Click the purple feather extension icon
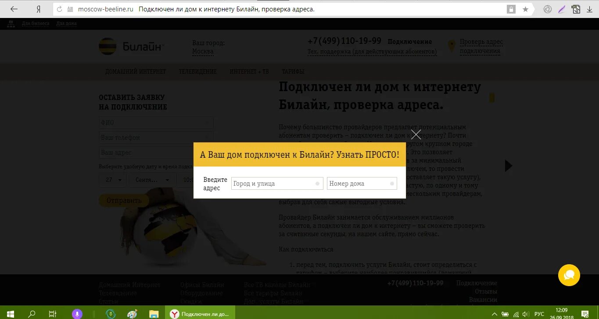599x319 pixels. pyautogui.click(x=562, y=9)
